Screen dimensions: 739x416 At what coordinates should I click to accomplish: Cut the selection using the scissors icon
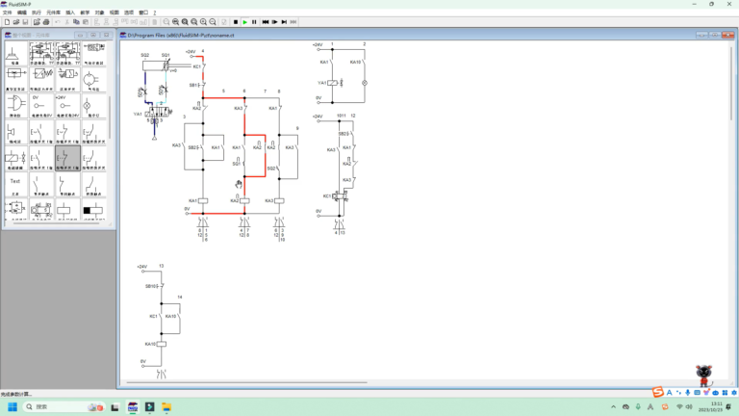(x=67, y=22)
